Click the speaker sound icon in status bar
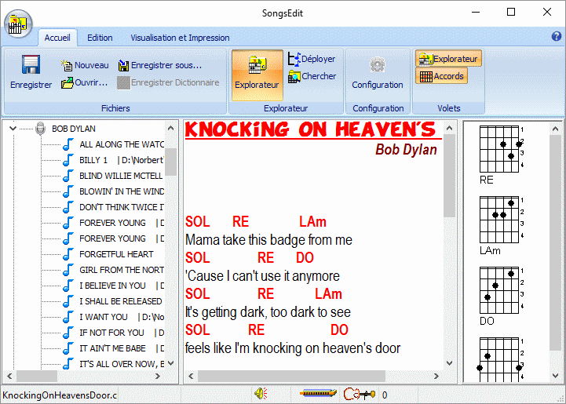This screenshot has width=566, height=404. tap(261, 394)
